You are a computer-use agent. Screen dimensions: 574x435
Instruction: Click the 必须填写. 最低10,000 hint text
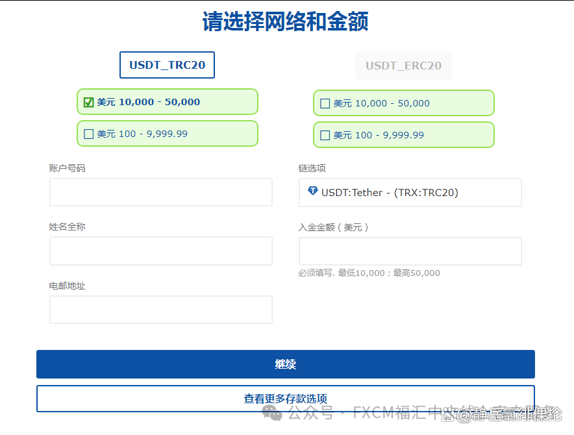tap(369, 273)
